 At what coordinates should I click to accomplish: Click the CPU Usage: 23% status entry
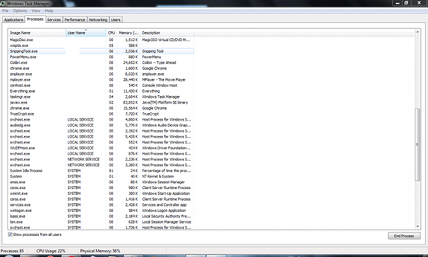(51, 251)
